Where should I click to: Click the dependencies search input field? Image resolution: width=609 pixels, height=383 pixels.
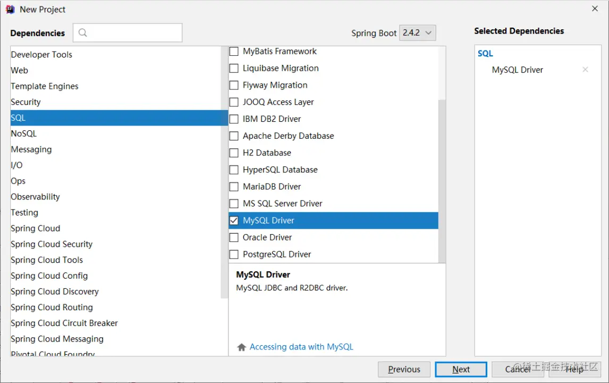click(128, 32)
